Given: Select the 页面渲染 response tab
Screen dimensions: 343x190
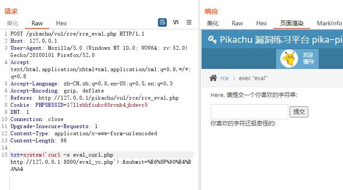Looking at the screenshot, I should pos(291,23).
